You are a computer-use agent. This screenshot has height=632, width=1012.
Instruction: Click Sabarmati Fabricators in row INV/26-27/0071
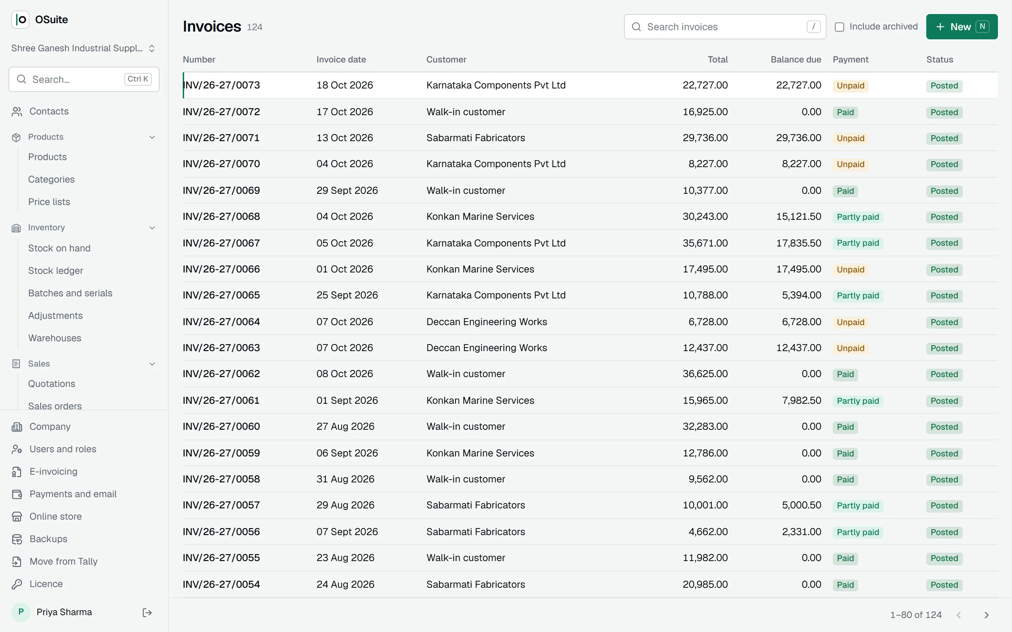point(475,138)
